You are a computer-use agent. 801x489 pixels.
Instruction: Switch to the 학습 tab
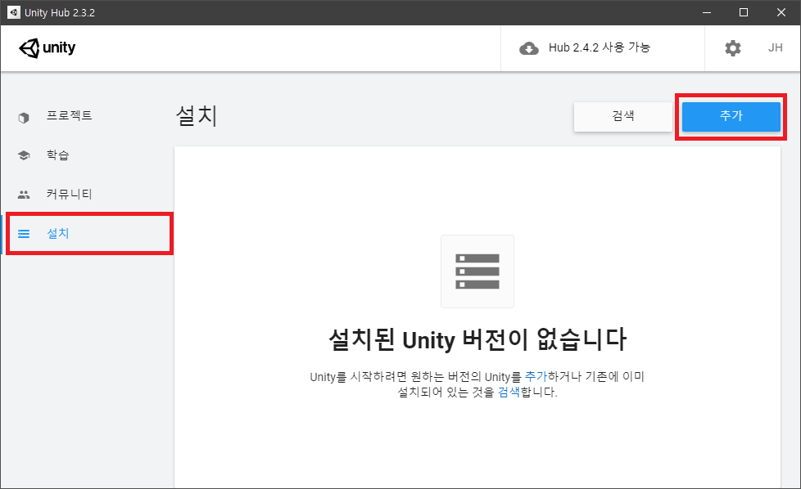57,155
